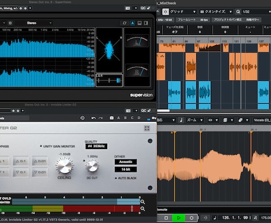Click the 16 bit dither depth box

[x=125, y=169]
